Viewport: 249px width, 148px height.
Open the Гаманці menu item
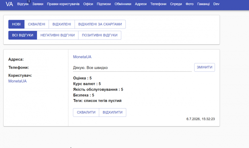tap(203, 4)
